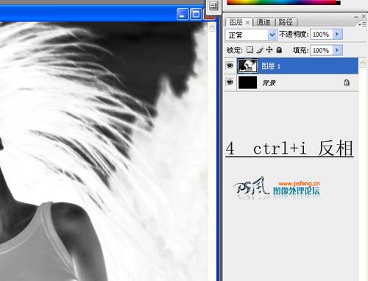Screen dimensions: 368x281
Task: Click opacity 100% input field
Action: tap(322, 35)
